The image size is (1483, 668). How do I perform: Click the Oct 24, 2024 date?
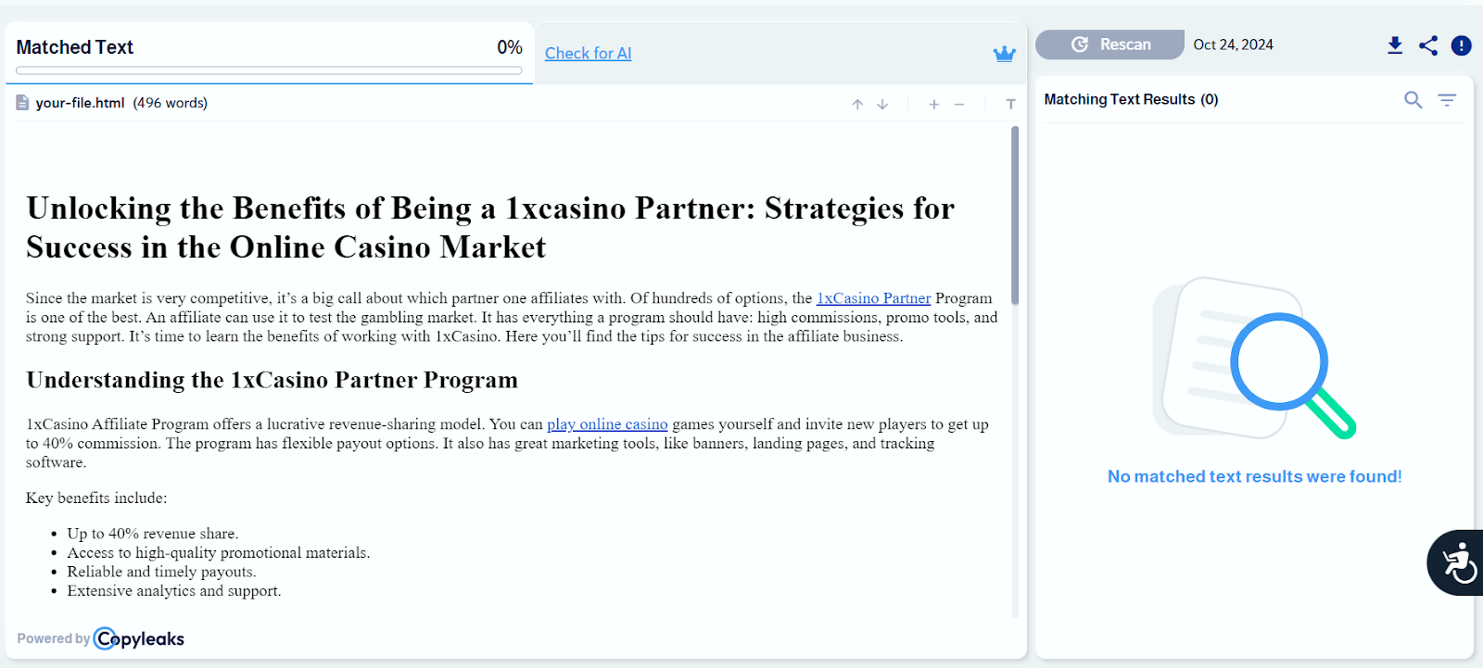click(x=1233, y=44)
